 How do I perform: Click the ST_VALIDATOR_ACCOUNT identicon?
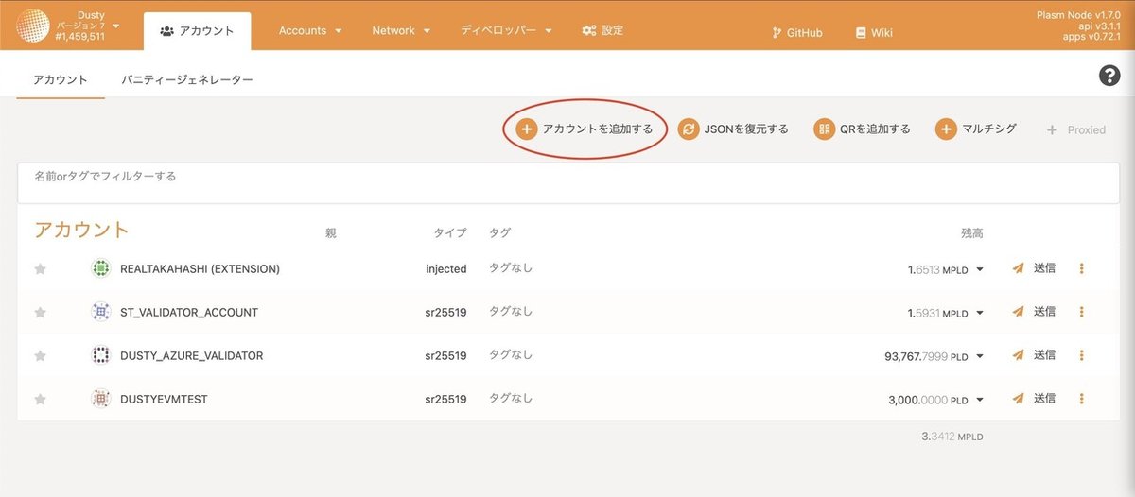[100, 312]
